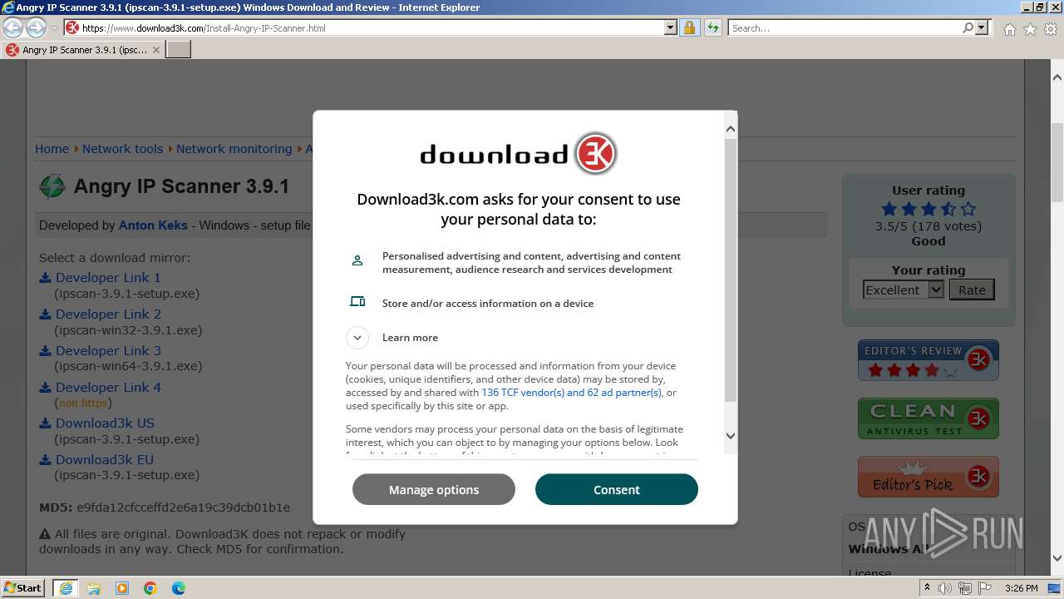This screenshot has height=599, width=1064.
Task: Download from Developer Link 1
Action: 108,278
